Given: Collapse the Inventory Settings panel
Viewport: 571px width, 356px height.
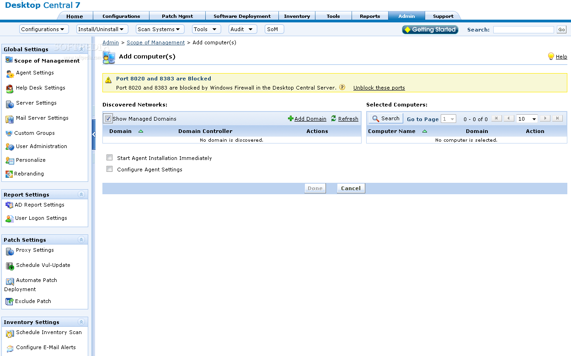Looking at the screenshot, I should click(81, 322).
